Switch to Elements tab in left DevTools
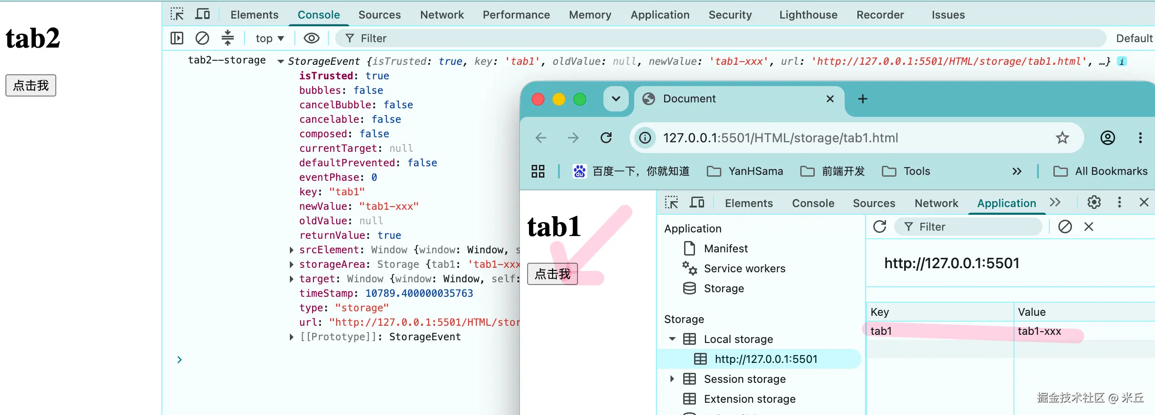The image size is (1155, 415). click(254, 15)
